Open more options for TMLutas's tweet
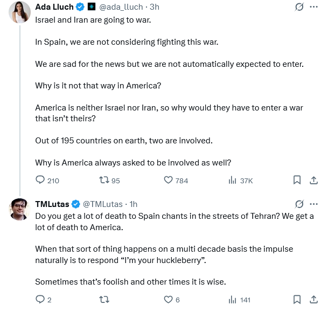328x311 pixels. 314,204
